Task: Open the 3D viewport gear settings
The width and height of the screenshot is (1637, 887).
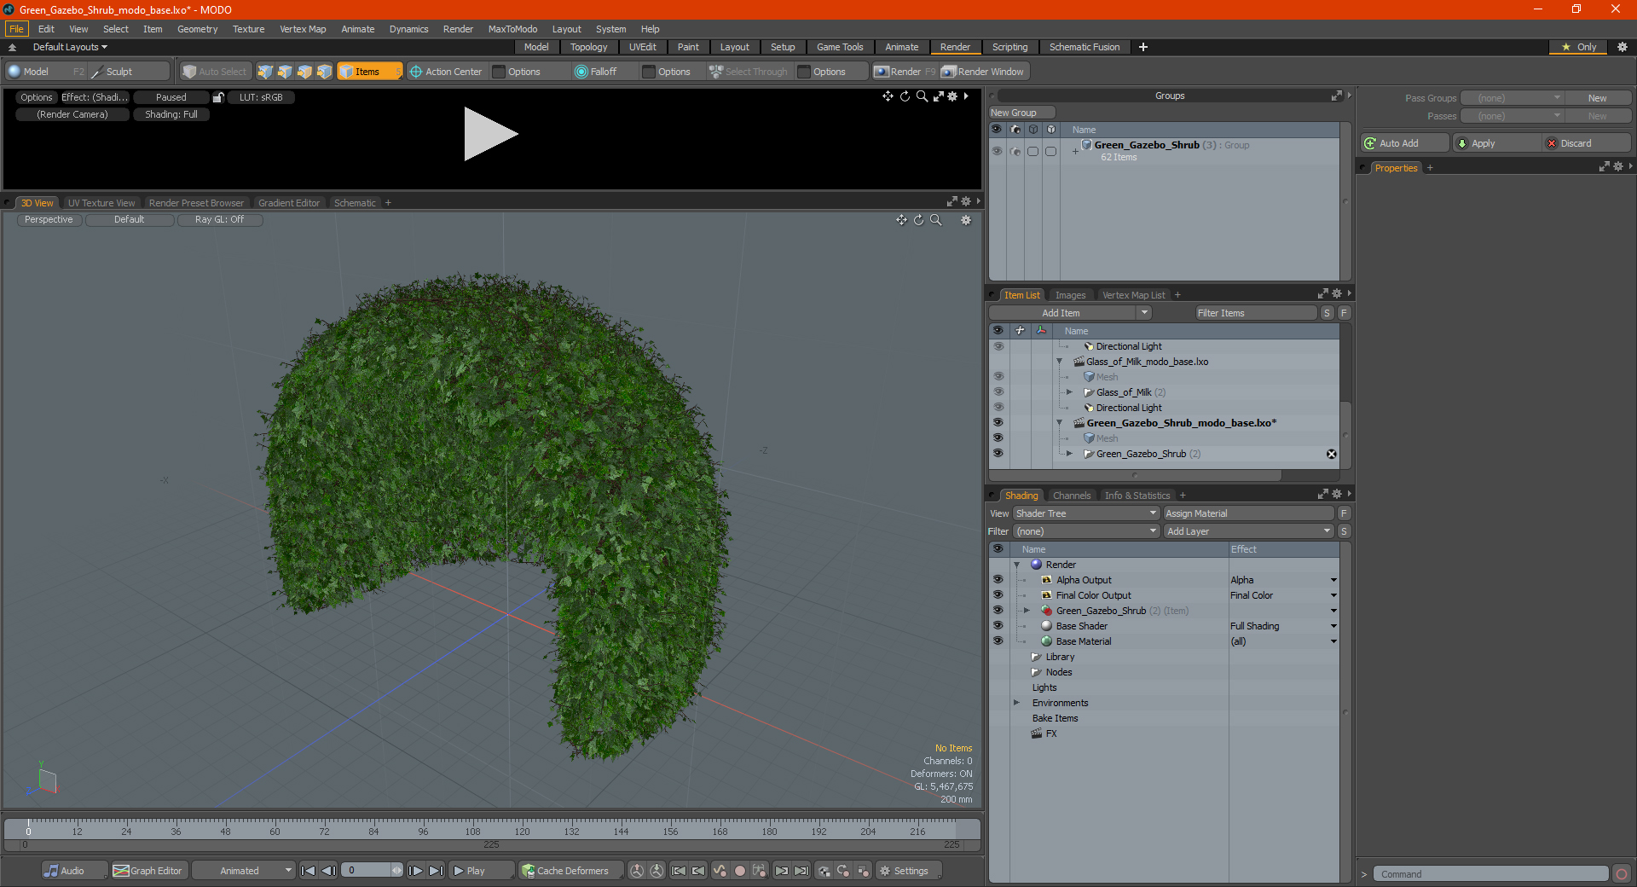Action: tap(966, 220)
